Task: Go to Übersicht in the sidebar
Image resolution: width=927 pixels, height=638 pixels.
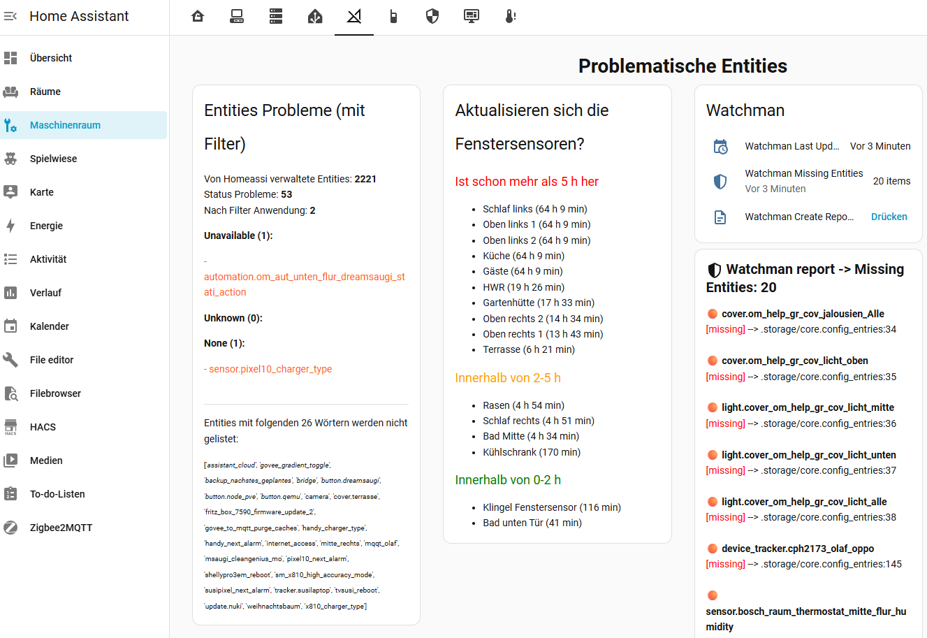Action: pyautogui.click(x=51, y=58)
